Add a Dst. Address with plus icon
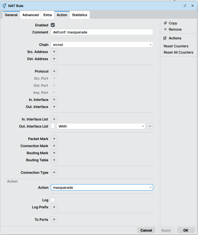Image resolution: width=198 pixels, height=235 pixels. (54, 59)
